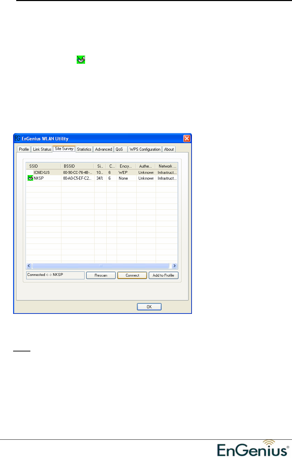This screenshot has height=458, width=292.
Task: Select the Site Survey tab
Action: [x=64, y=149]
